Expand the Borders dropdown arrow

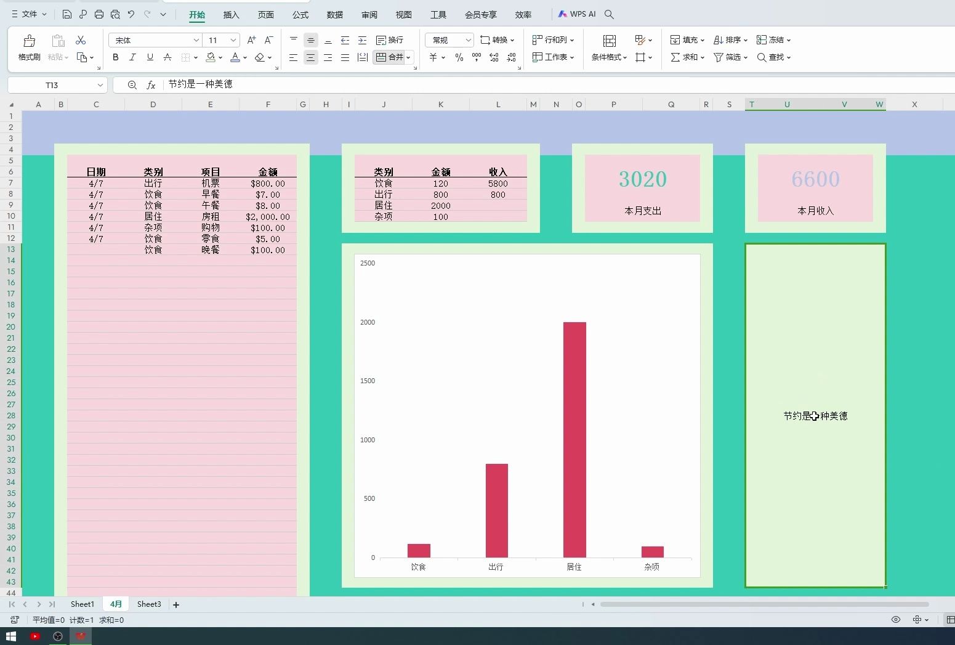pyautogui.click(x=196, y=58)
